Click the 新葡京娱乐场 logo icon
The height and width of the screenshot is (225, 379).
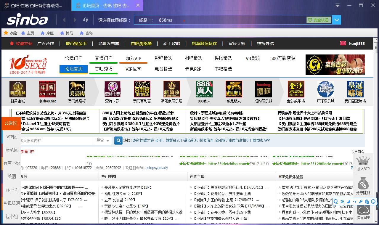point(172,89)
